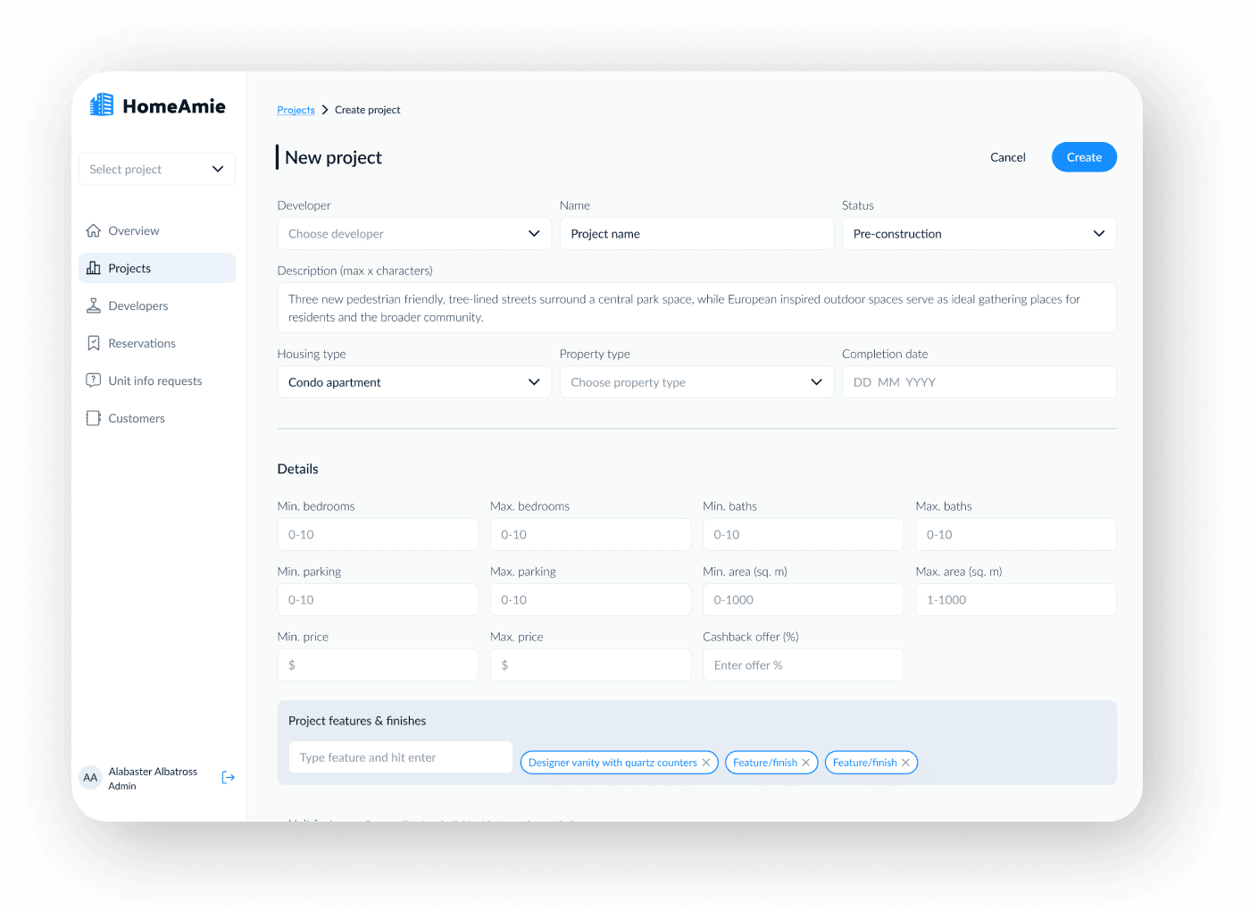
Task: Expand the Status dropdown showing Pre-construction
Action: point(979,233)
